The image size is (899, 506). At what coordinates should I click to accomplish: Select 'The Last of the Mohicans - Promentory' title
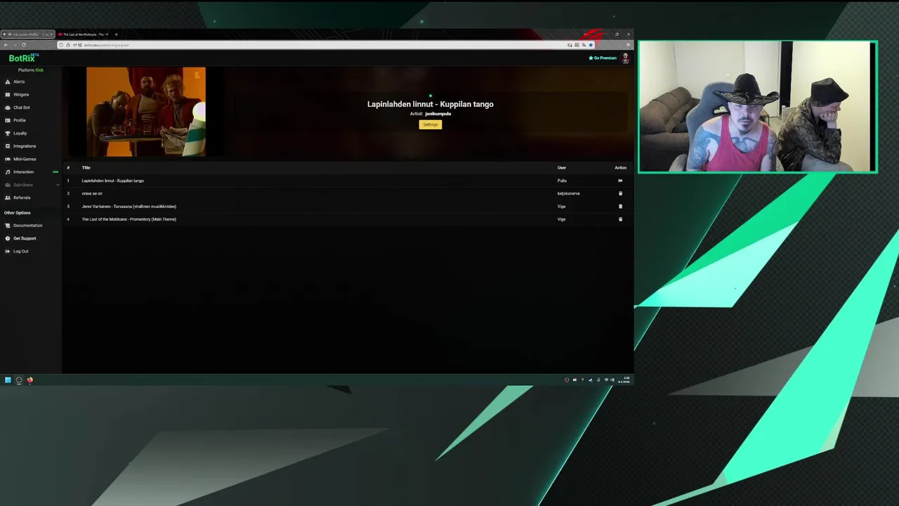pyautogui.click(x=129, y=219)
